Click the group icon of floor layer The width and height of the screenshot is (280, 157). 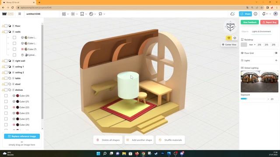coord(10,26)
